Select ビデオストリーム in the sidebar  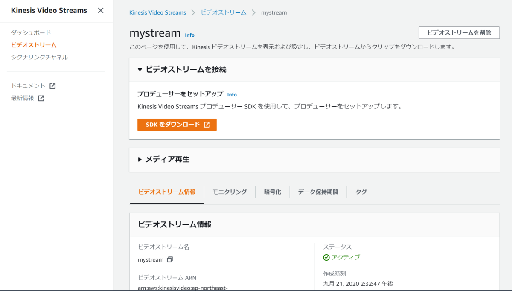(x=34, y=45)
